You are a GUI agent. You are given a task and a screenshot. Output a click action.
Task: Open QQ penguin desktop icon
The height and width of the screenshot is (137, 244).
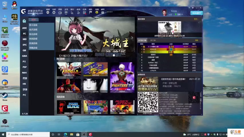[14, 5]
